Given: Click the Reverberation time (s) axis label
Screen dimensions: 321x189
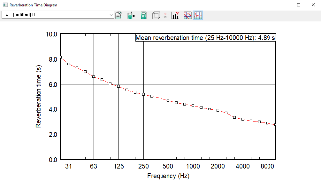Looking at the screenshot, I should 38,96.
